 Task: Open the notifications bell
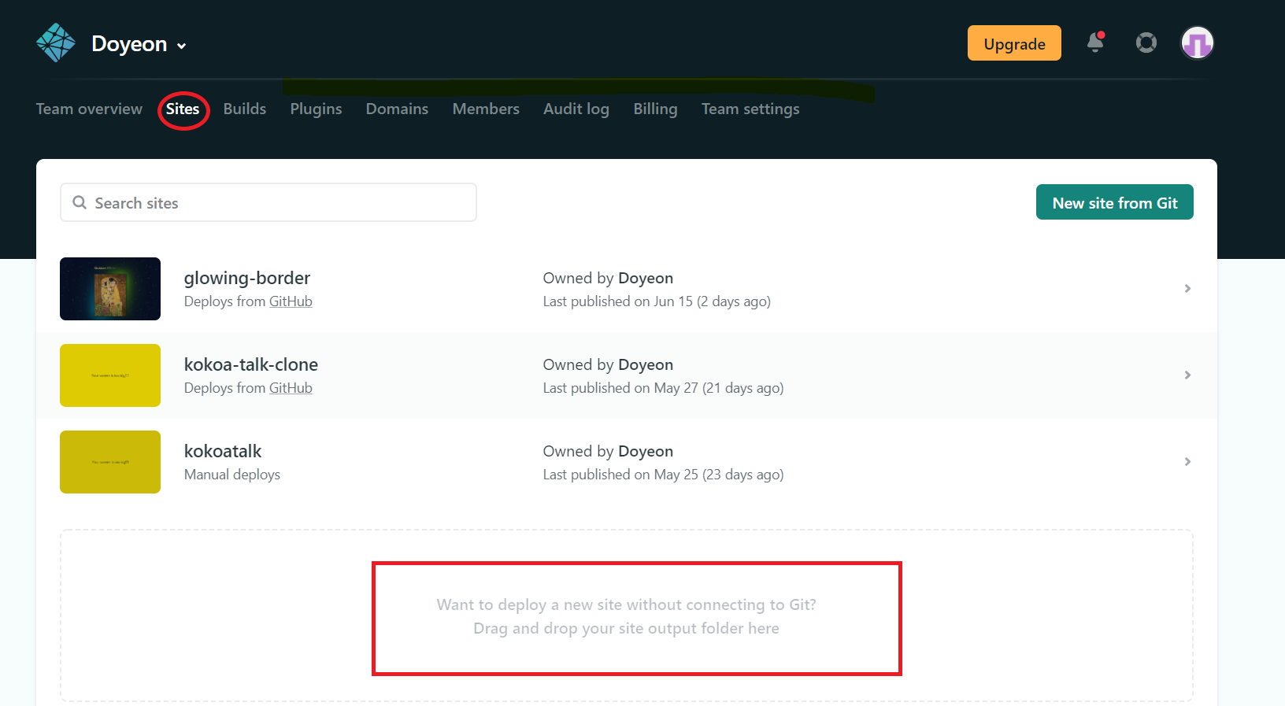1095,43
